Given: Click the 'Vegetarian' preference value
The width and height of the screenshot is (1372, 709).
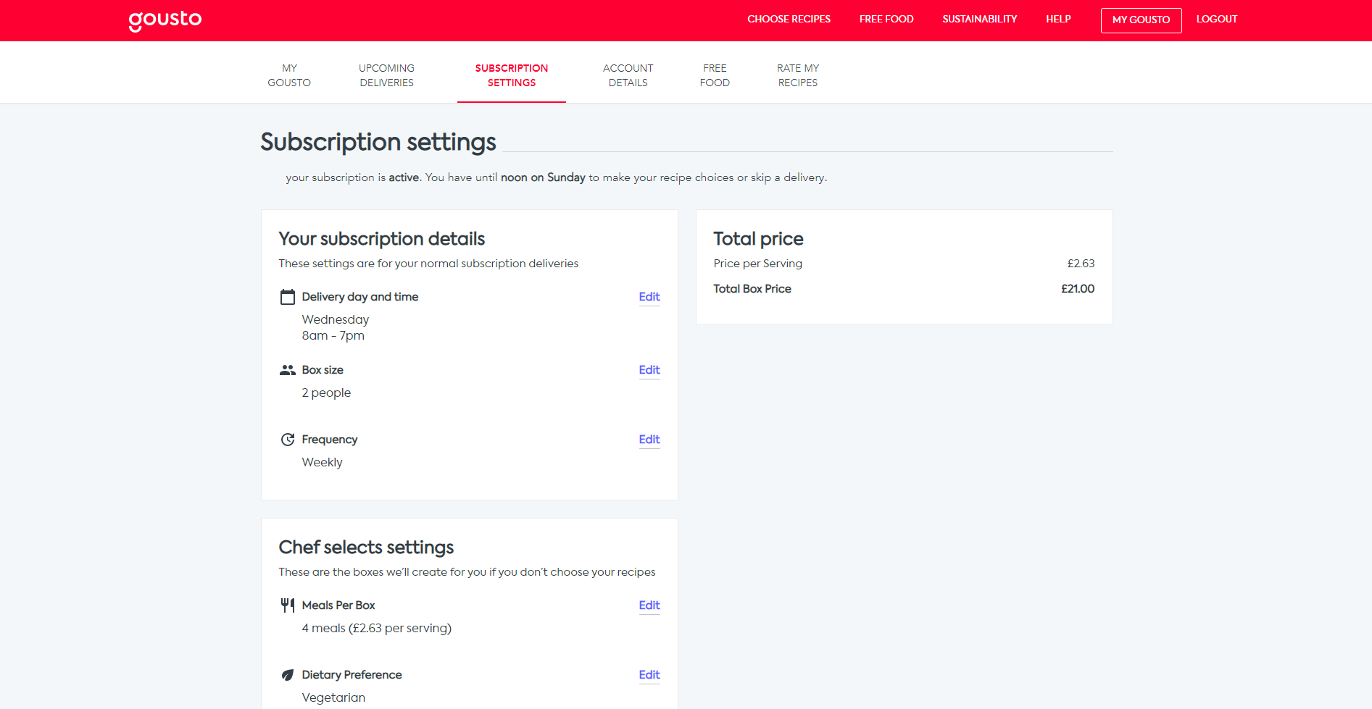Looking at the screenshot, I should pos(333,697).
